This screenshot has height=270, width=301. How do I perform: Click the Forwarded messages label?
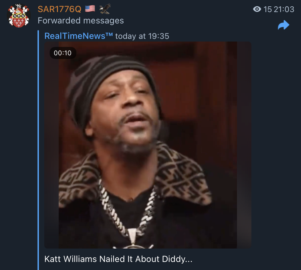coord(81,20)
